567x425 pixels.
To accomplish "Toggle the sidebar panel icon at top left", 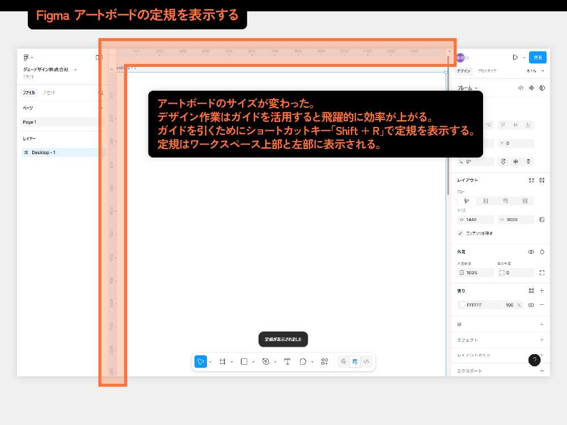I will (99, 57).
